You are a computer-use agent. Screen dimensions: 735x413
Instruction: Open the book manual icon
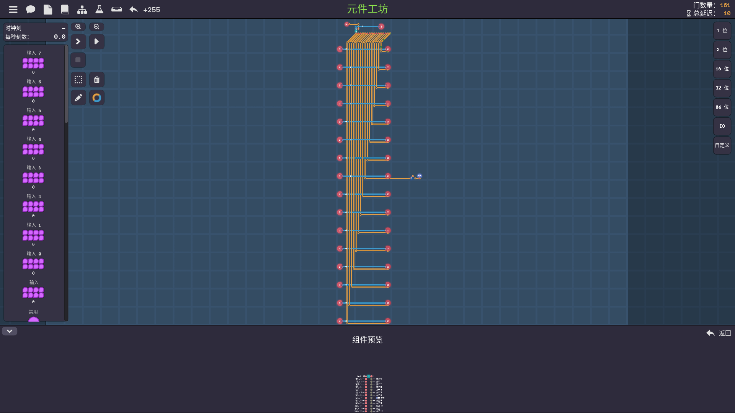pos(65,10)
